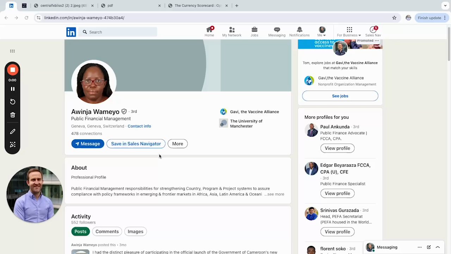Viewport: 451px width, 254px height.
Task: Open promoted ad options dots
Action: pyautogui.click(x=377, y=41)
